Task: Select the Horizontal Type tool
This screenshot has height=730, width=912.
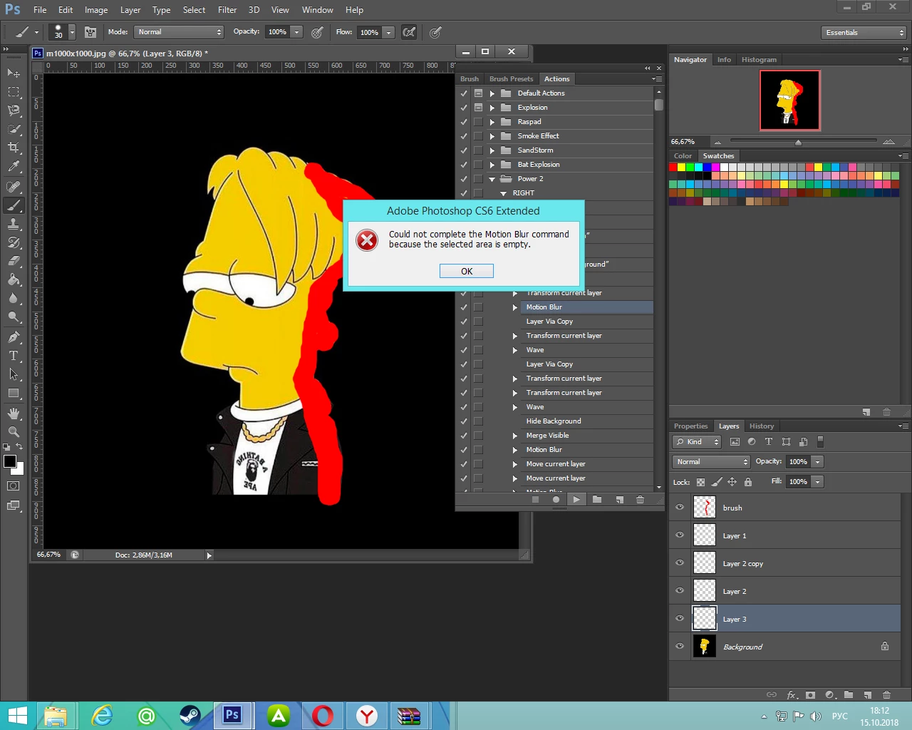Action: (x=14, y=355)
